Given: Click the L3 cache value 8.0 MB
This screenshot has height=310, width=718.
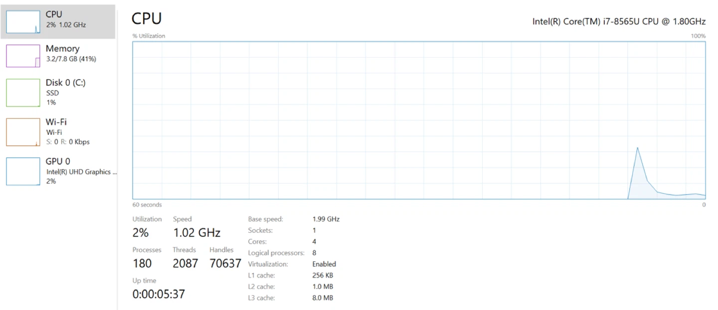Looking at the screenshot, I should pos(323,298).
